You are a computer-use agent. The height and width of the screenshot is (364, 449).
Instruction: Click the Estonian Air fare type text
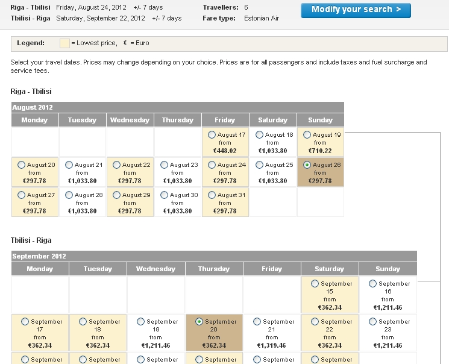pyautogui.click(x=262, y=18)
